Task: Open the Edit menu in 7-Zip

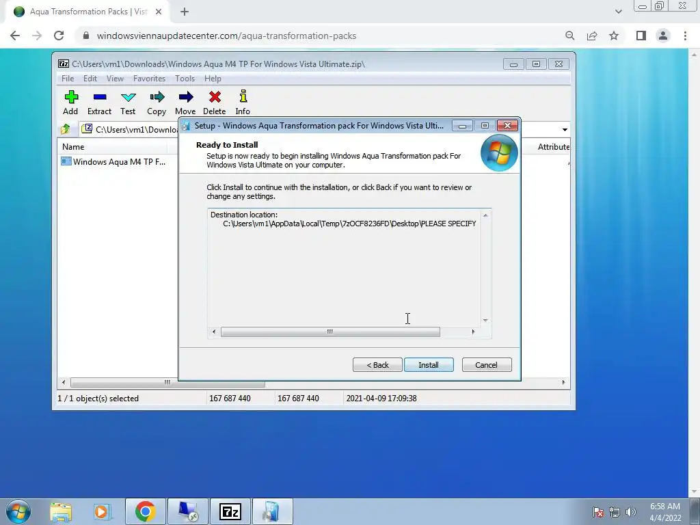Action: click(x=90, y=79)
